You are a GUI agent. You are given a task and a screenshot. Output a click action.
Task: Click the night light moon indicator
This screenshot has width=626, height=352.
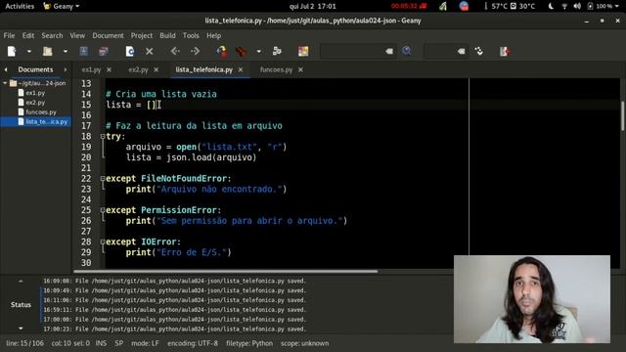[x=551, y=6]
